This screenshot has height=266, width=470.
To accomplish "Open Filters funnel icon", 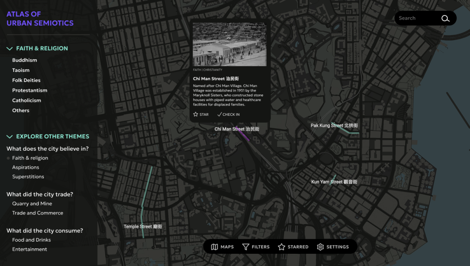I will (x=246, y=247).
